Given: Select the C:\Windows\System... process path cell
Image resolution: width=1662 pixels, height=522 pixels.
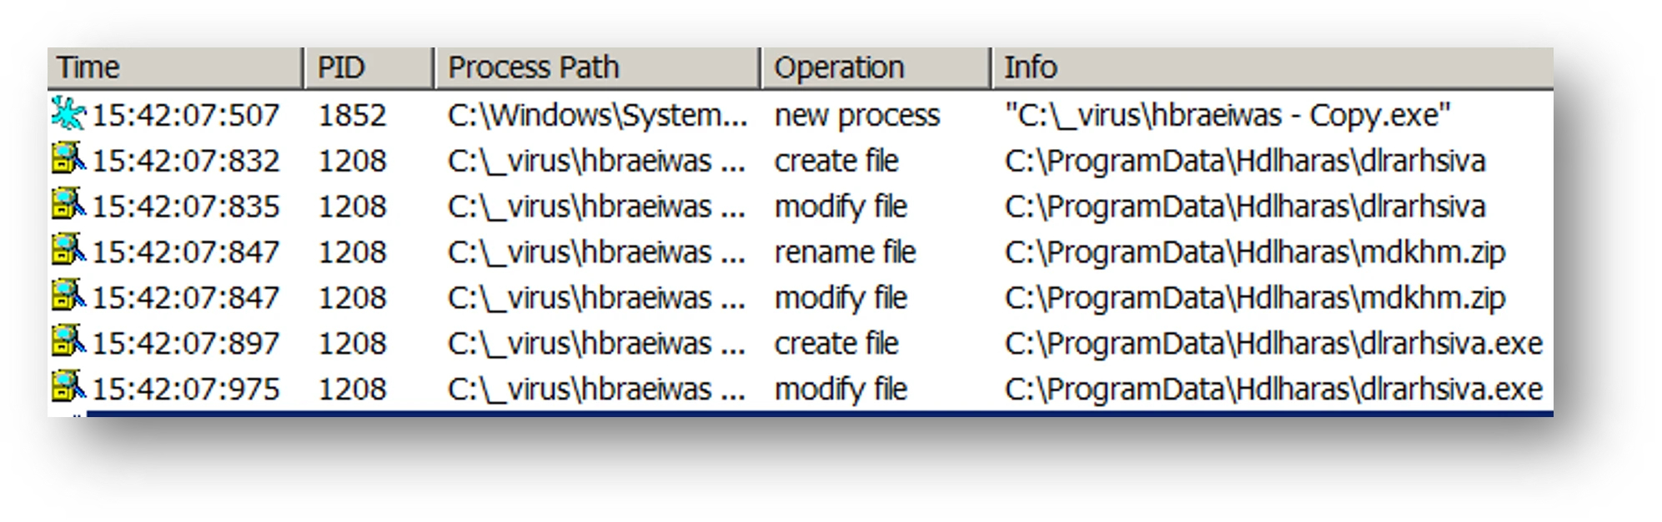Looking at the screenshot, I should tap(597, 115).
